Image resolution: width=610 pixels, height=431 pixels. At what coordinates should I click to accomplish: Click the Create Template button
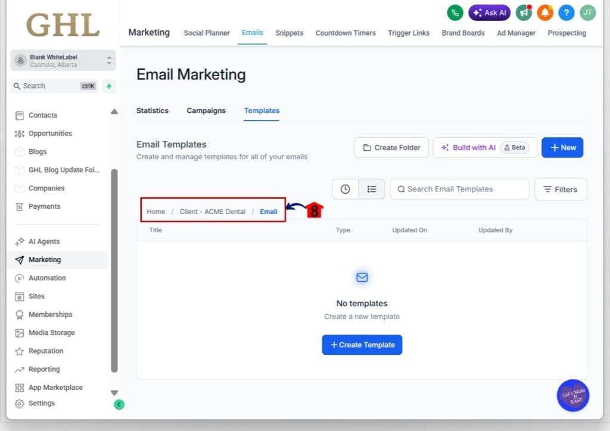tap(362, 345)
